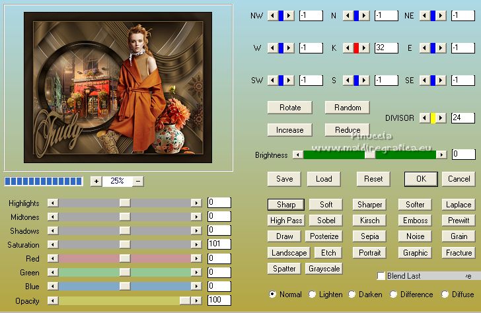Click the preview image thumbnail
The width and height of the screenshot is (481, 313).
coord(118,87)
